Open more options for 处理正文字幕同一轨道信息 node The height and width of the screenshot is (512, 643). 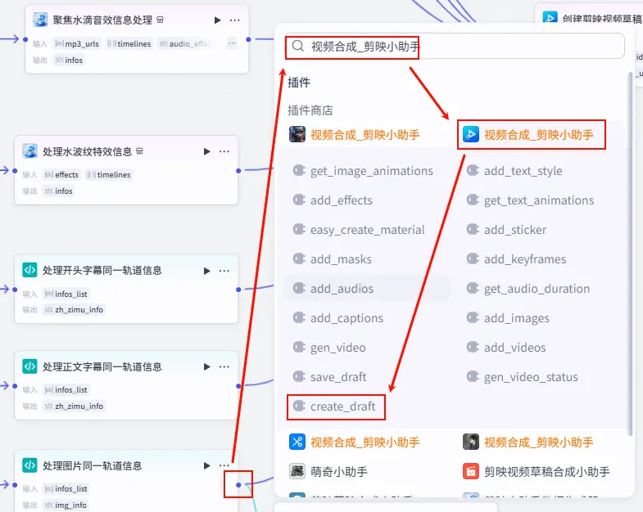tap(224, 366)
